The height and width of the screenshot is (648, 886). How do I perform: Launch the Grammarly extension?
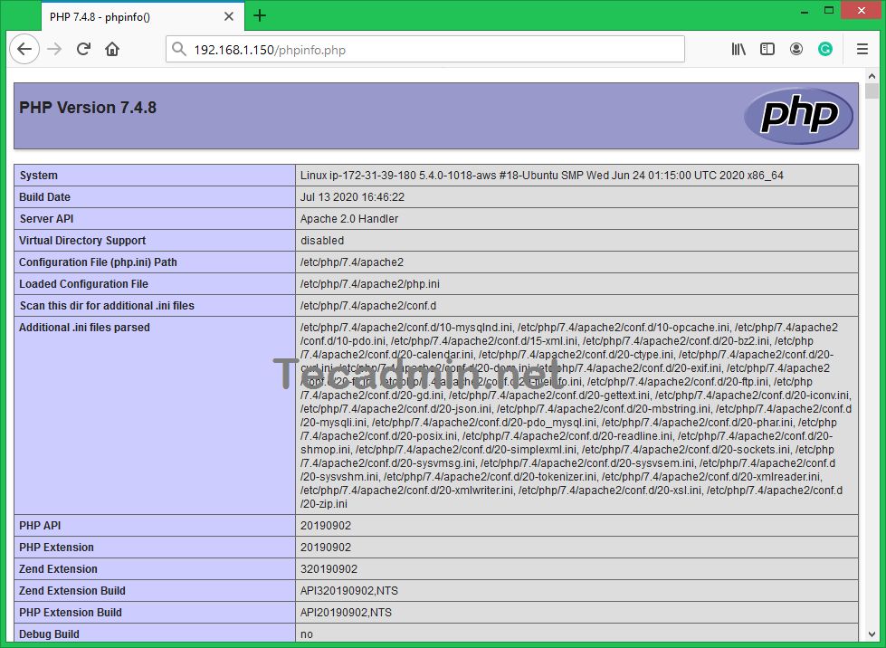coord(825,49)
